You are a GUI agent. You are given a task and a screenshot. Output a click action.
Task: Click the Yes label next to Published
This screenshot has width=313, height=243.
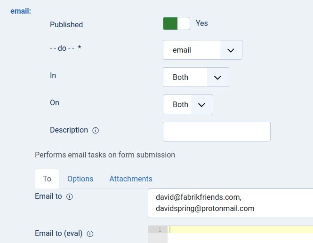tap(201, 23)
